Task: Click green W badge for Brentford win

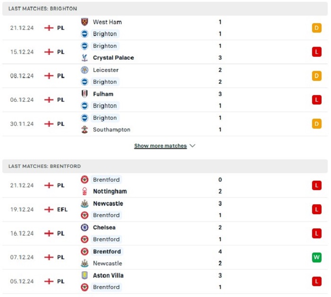Action: coord(317,257)
